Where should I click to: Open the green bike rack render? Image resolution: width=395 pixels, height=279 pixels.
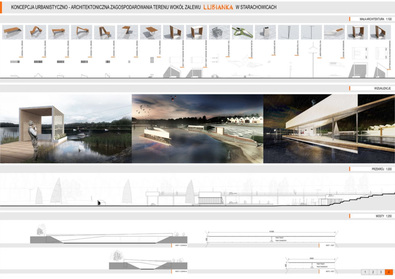pyautogui.click(x=242, y=32)
